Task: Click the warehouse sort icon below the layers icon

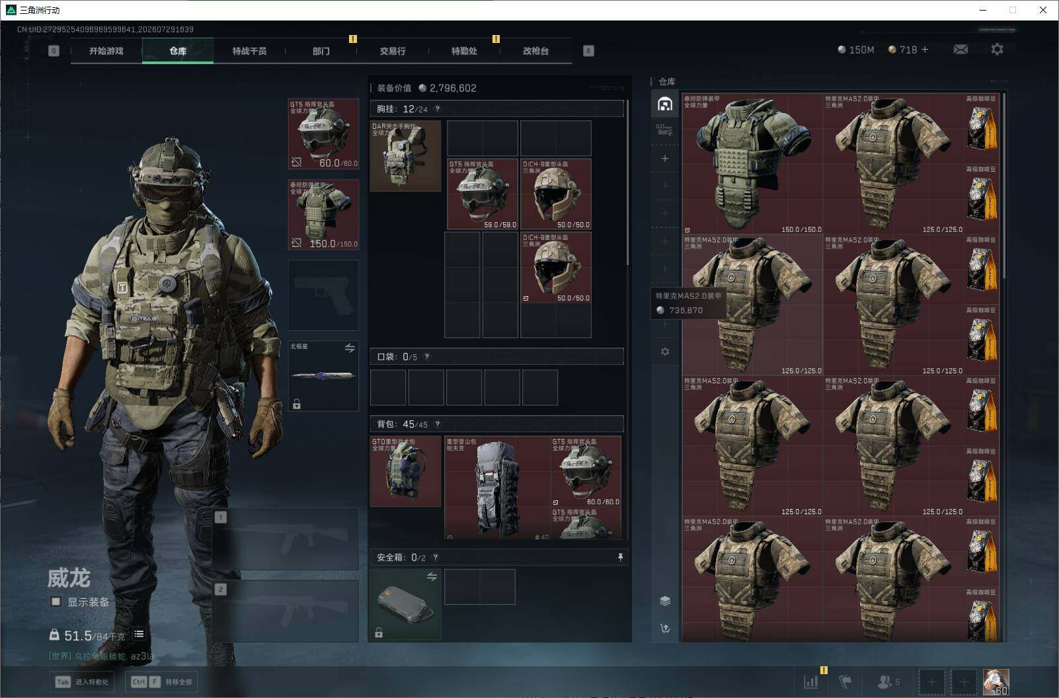Action: point(665,629)
